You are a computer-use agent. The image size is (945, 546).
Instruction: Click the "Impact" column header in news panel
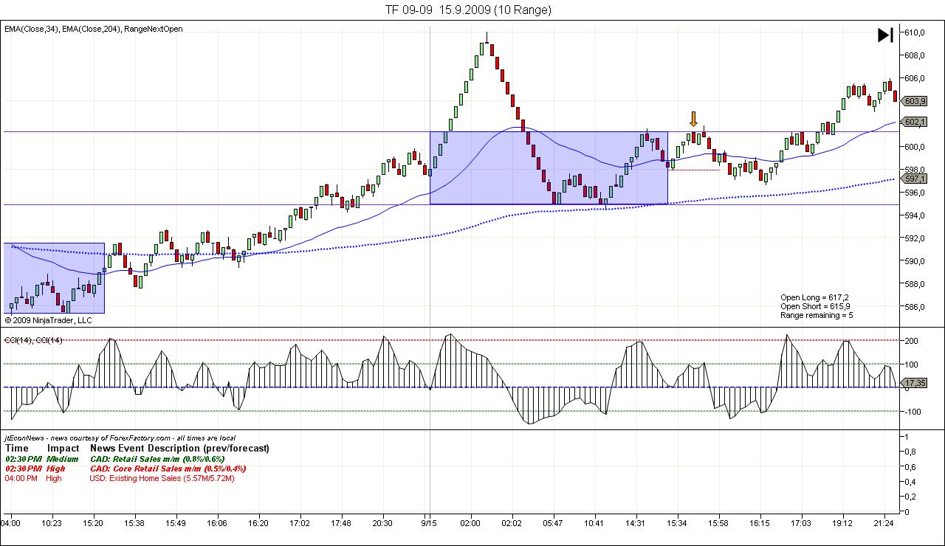click(63, 448)
